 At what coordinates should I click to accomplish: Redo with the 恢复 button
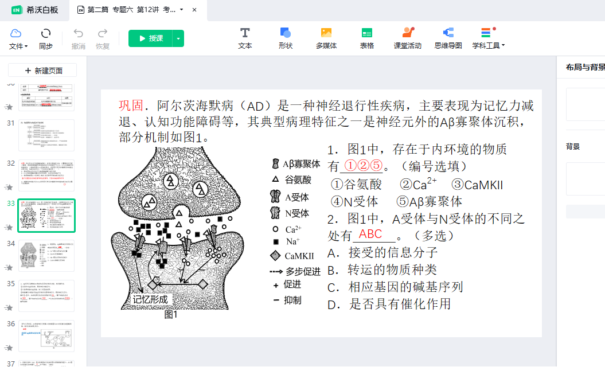point(103,39)
